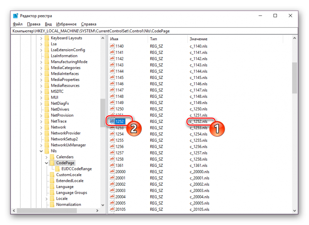
Task: Click the folder icon of Normalization
Action: pyautogui.click(x=52, y=204)
